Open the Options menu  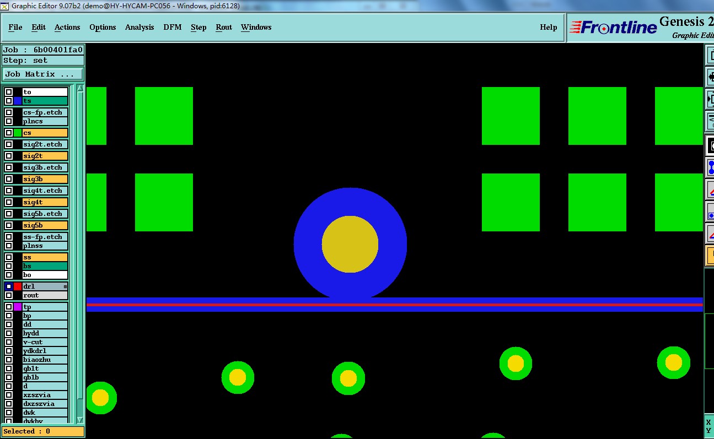click(x=103, y=27)
